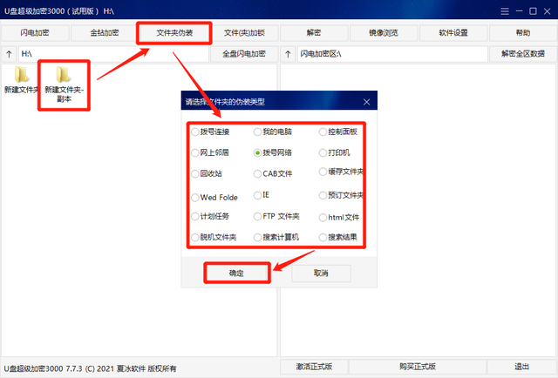Open the 镜像浏览 tab
558x378 pixels.
click(x=384, y=33)
